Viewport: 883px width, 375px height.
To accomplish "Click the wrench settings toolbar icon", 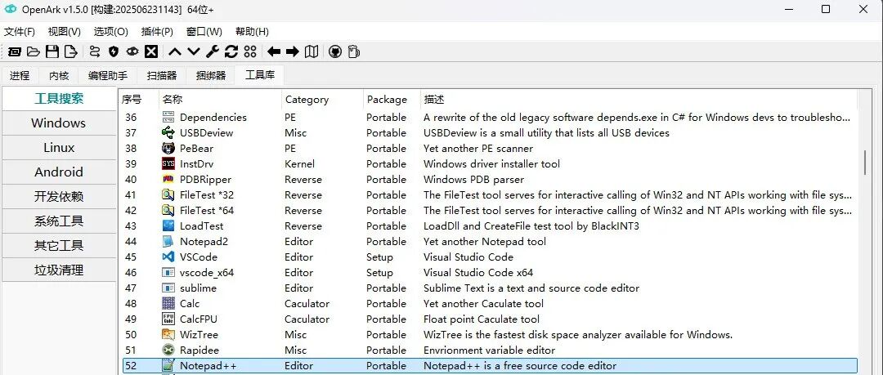I will (x=213, y=51).
